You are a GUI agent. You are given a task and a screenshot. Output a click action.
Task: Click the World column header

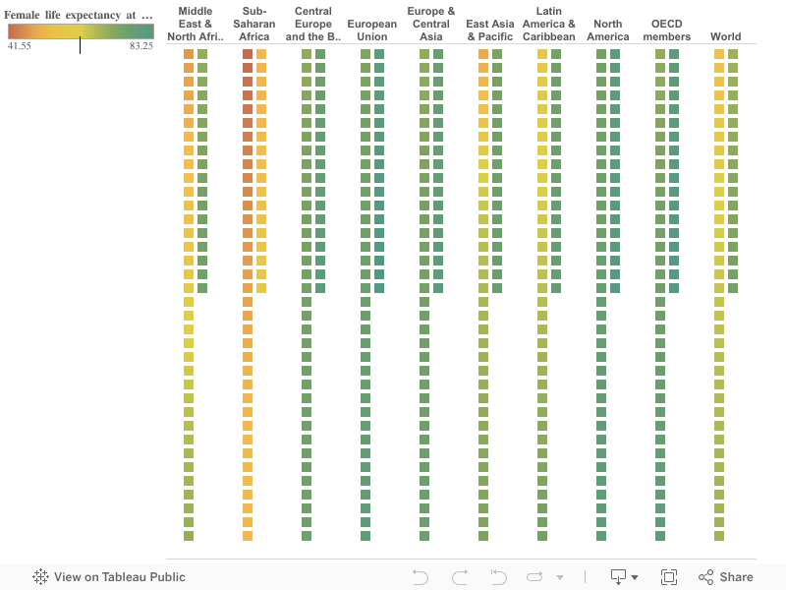[x=726, y=37]
